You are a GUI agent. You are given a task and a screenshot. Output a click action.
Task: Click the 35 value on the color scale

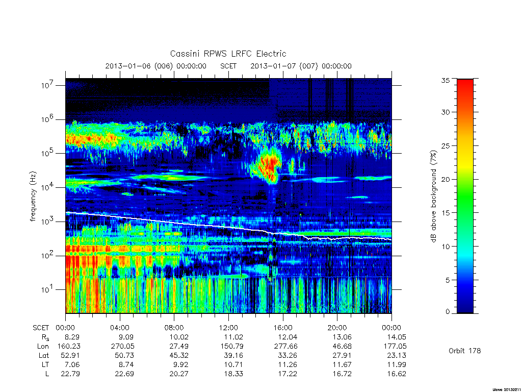[x=445, y=80]
